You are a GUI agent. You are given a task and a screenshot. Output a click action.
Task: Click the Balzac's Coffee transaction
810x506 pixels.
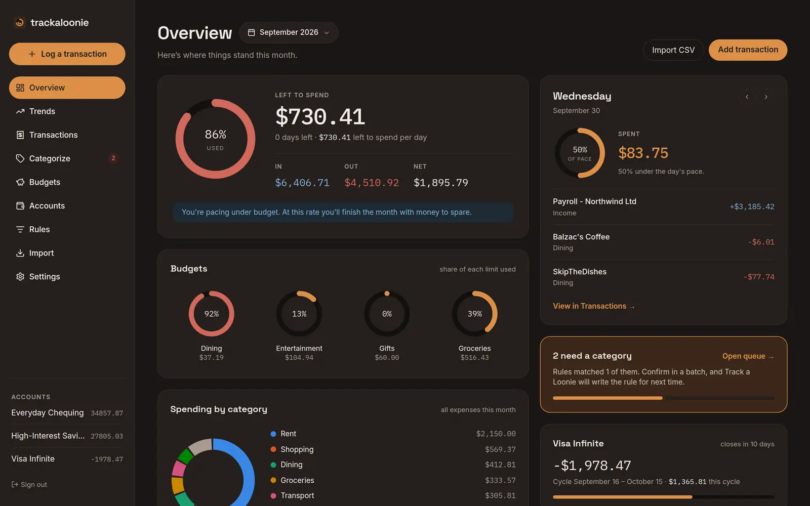tap(664, 242)
